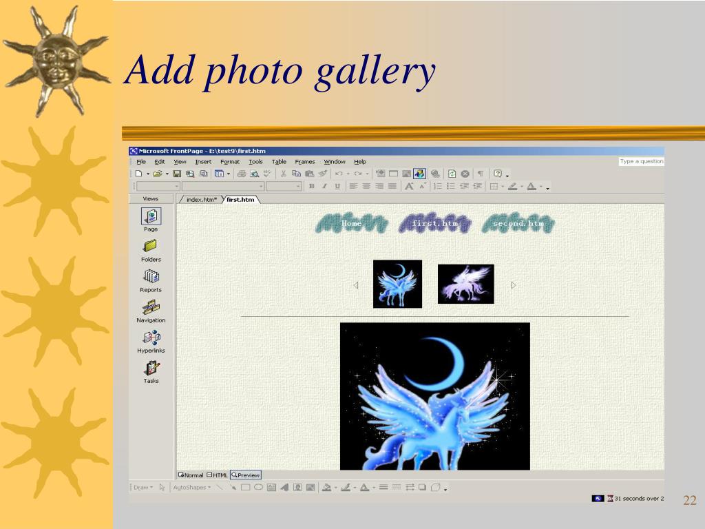Screen dimensions: 705x529
Task: Select the blue pegasus thumbnail
Action: 397,284
